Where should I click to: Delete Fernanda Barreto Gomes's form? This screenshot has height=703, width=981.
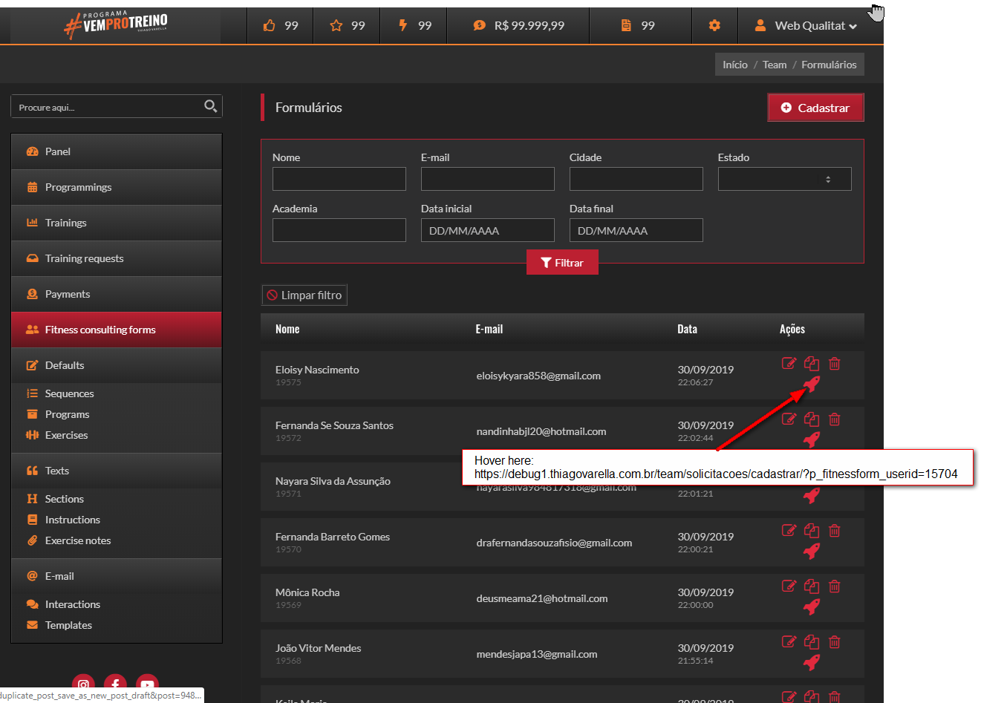pyautogui.click(x=835, y=530)
